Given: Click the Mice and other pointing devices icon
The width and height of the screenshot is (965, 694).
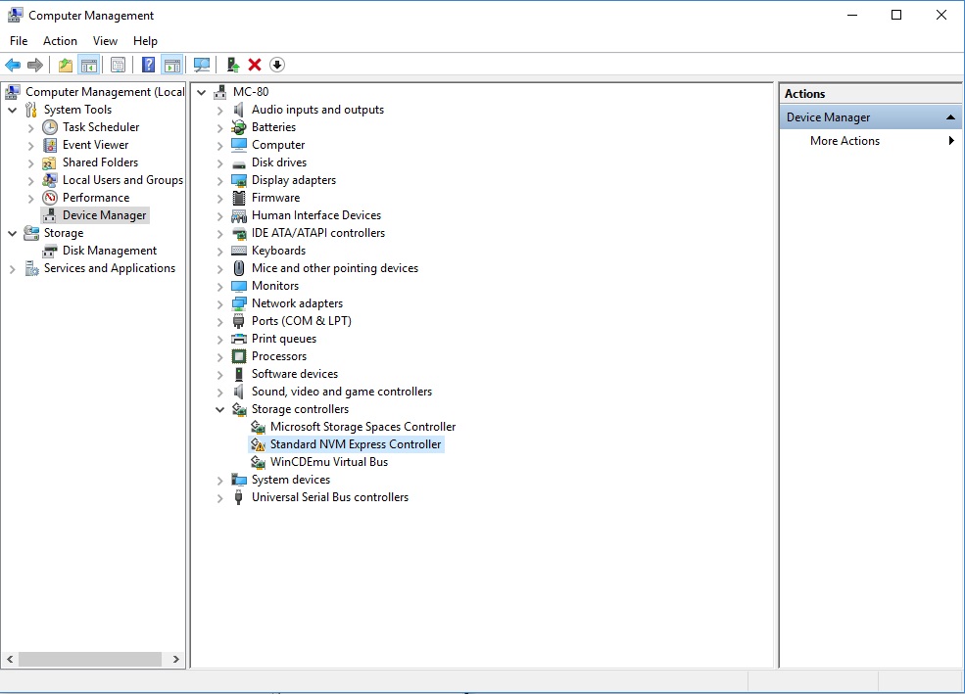Looking at the screenshot, I should pyautogui.click(x=239, y=268).
